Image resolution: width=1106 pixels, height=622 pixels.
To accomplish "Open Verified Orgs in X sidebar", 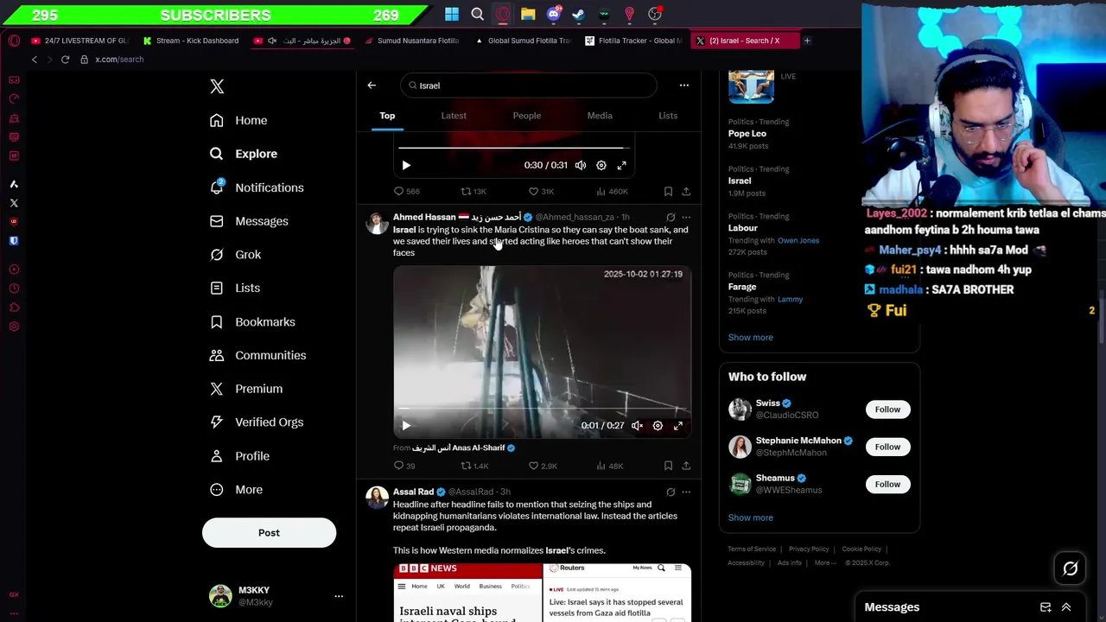I will [x=257, y=422].
